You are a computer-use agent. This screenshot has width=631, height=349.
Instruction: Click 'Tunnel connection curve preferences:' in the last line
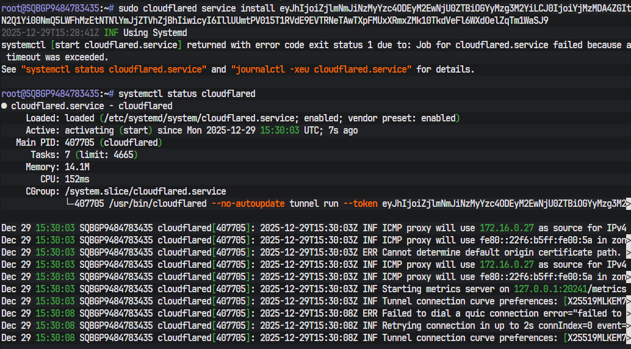pyautogui.click(x=470, y=338)
